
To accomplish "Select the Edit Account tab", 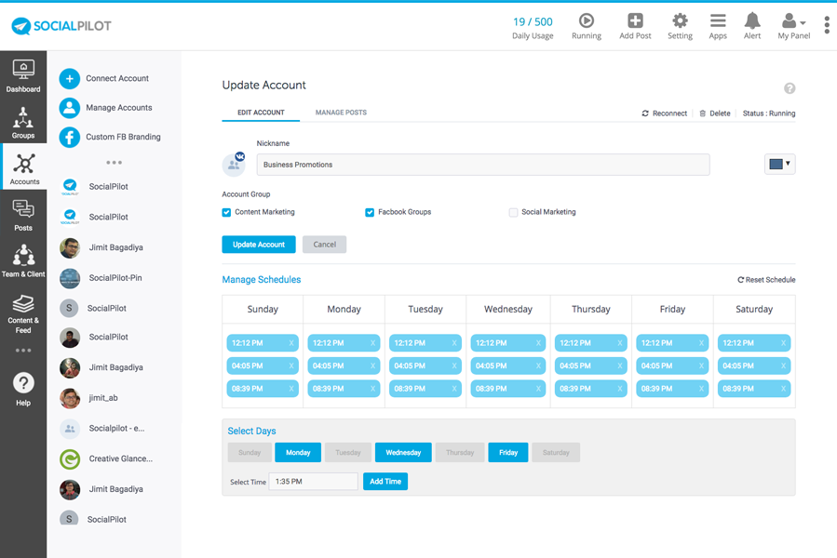I will [261, 113].
